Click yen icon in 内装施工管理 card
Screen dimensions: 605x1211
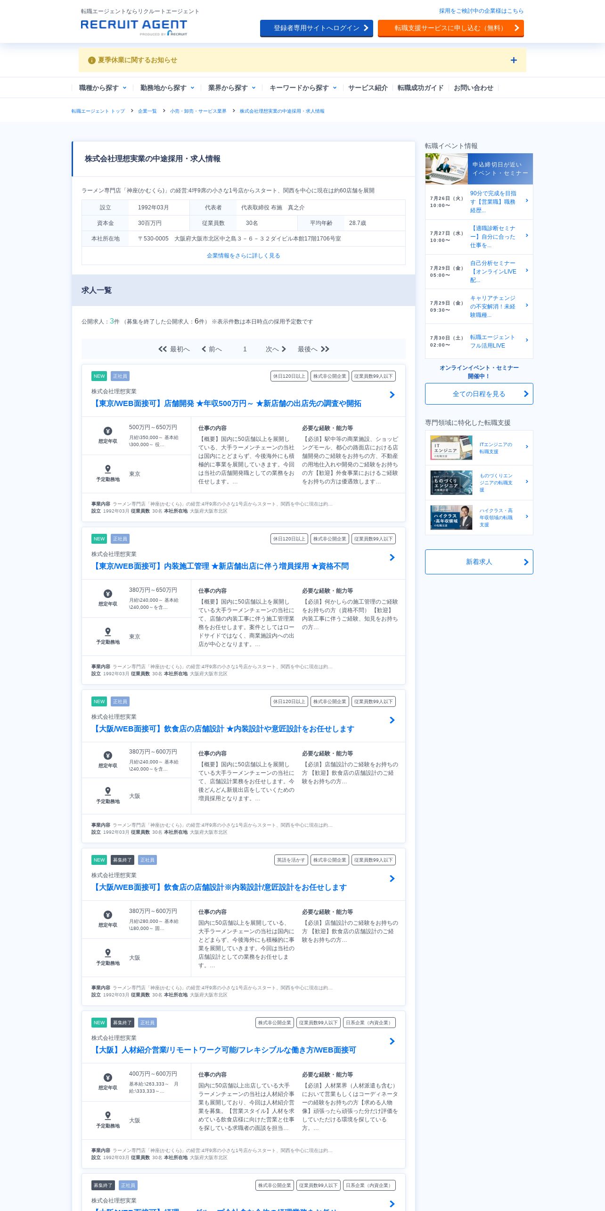click(x=108, y=594)
